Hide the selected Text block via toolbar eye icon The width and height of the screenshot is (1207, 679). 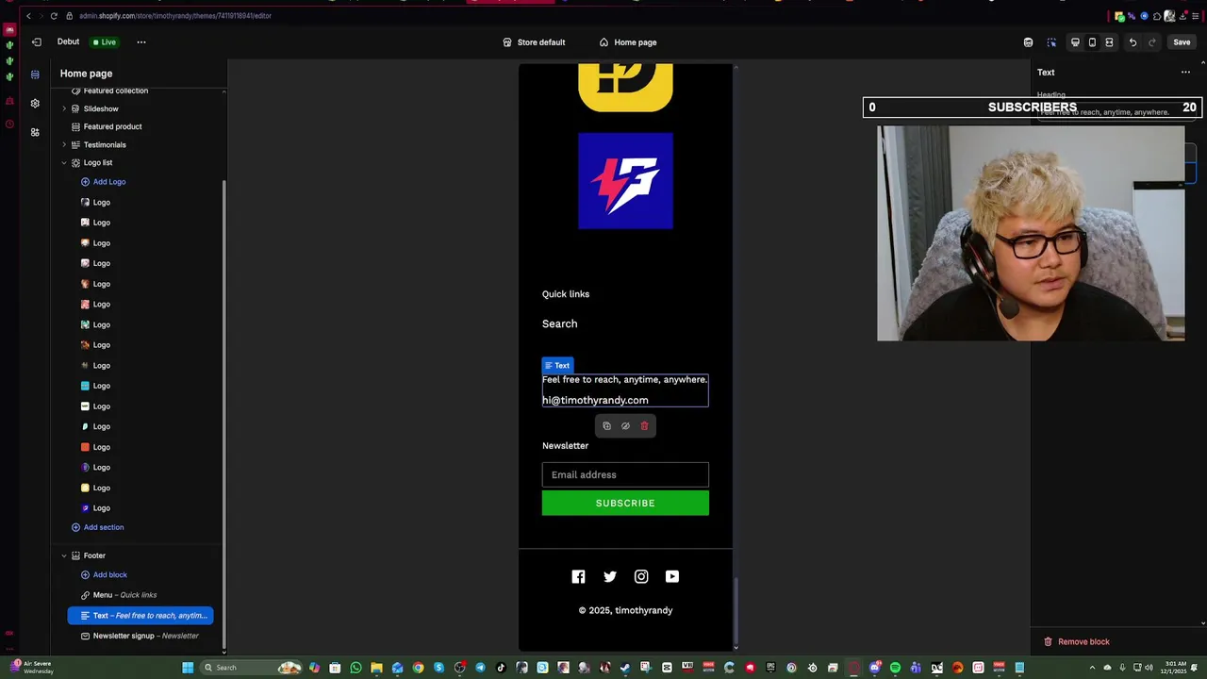tap(625, 426)
